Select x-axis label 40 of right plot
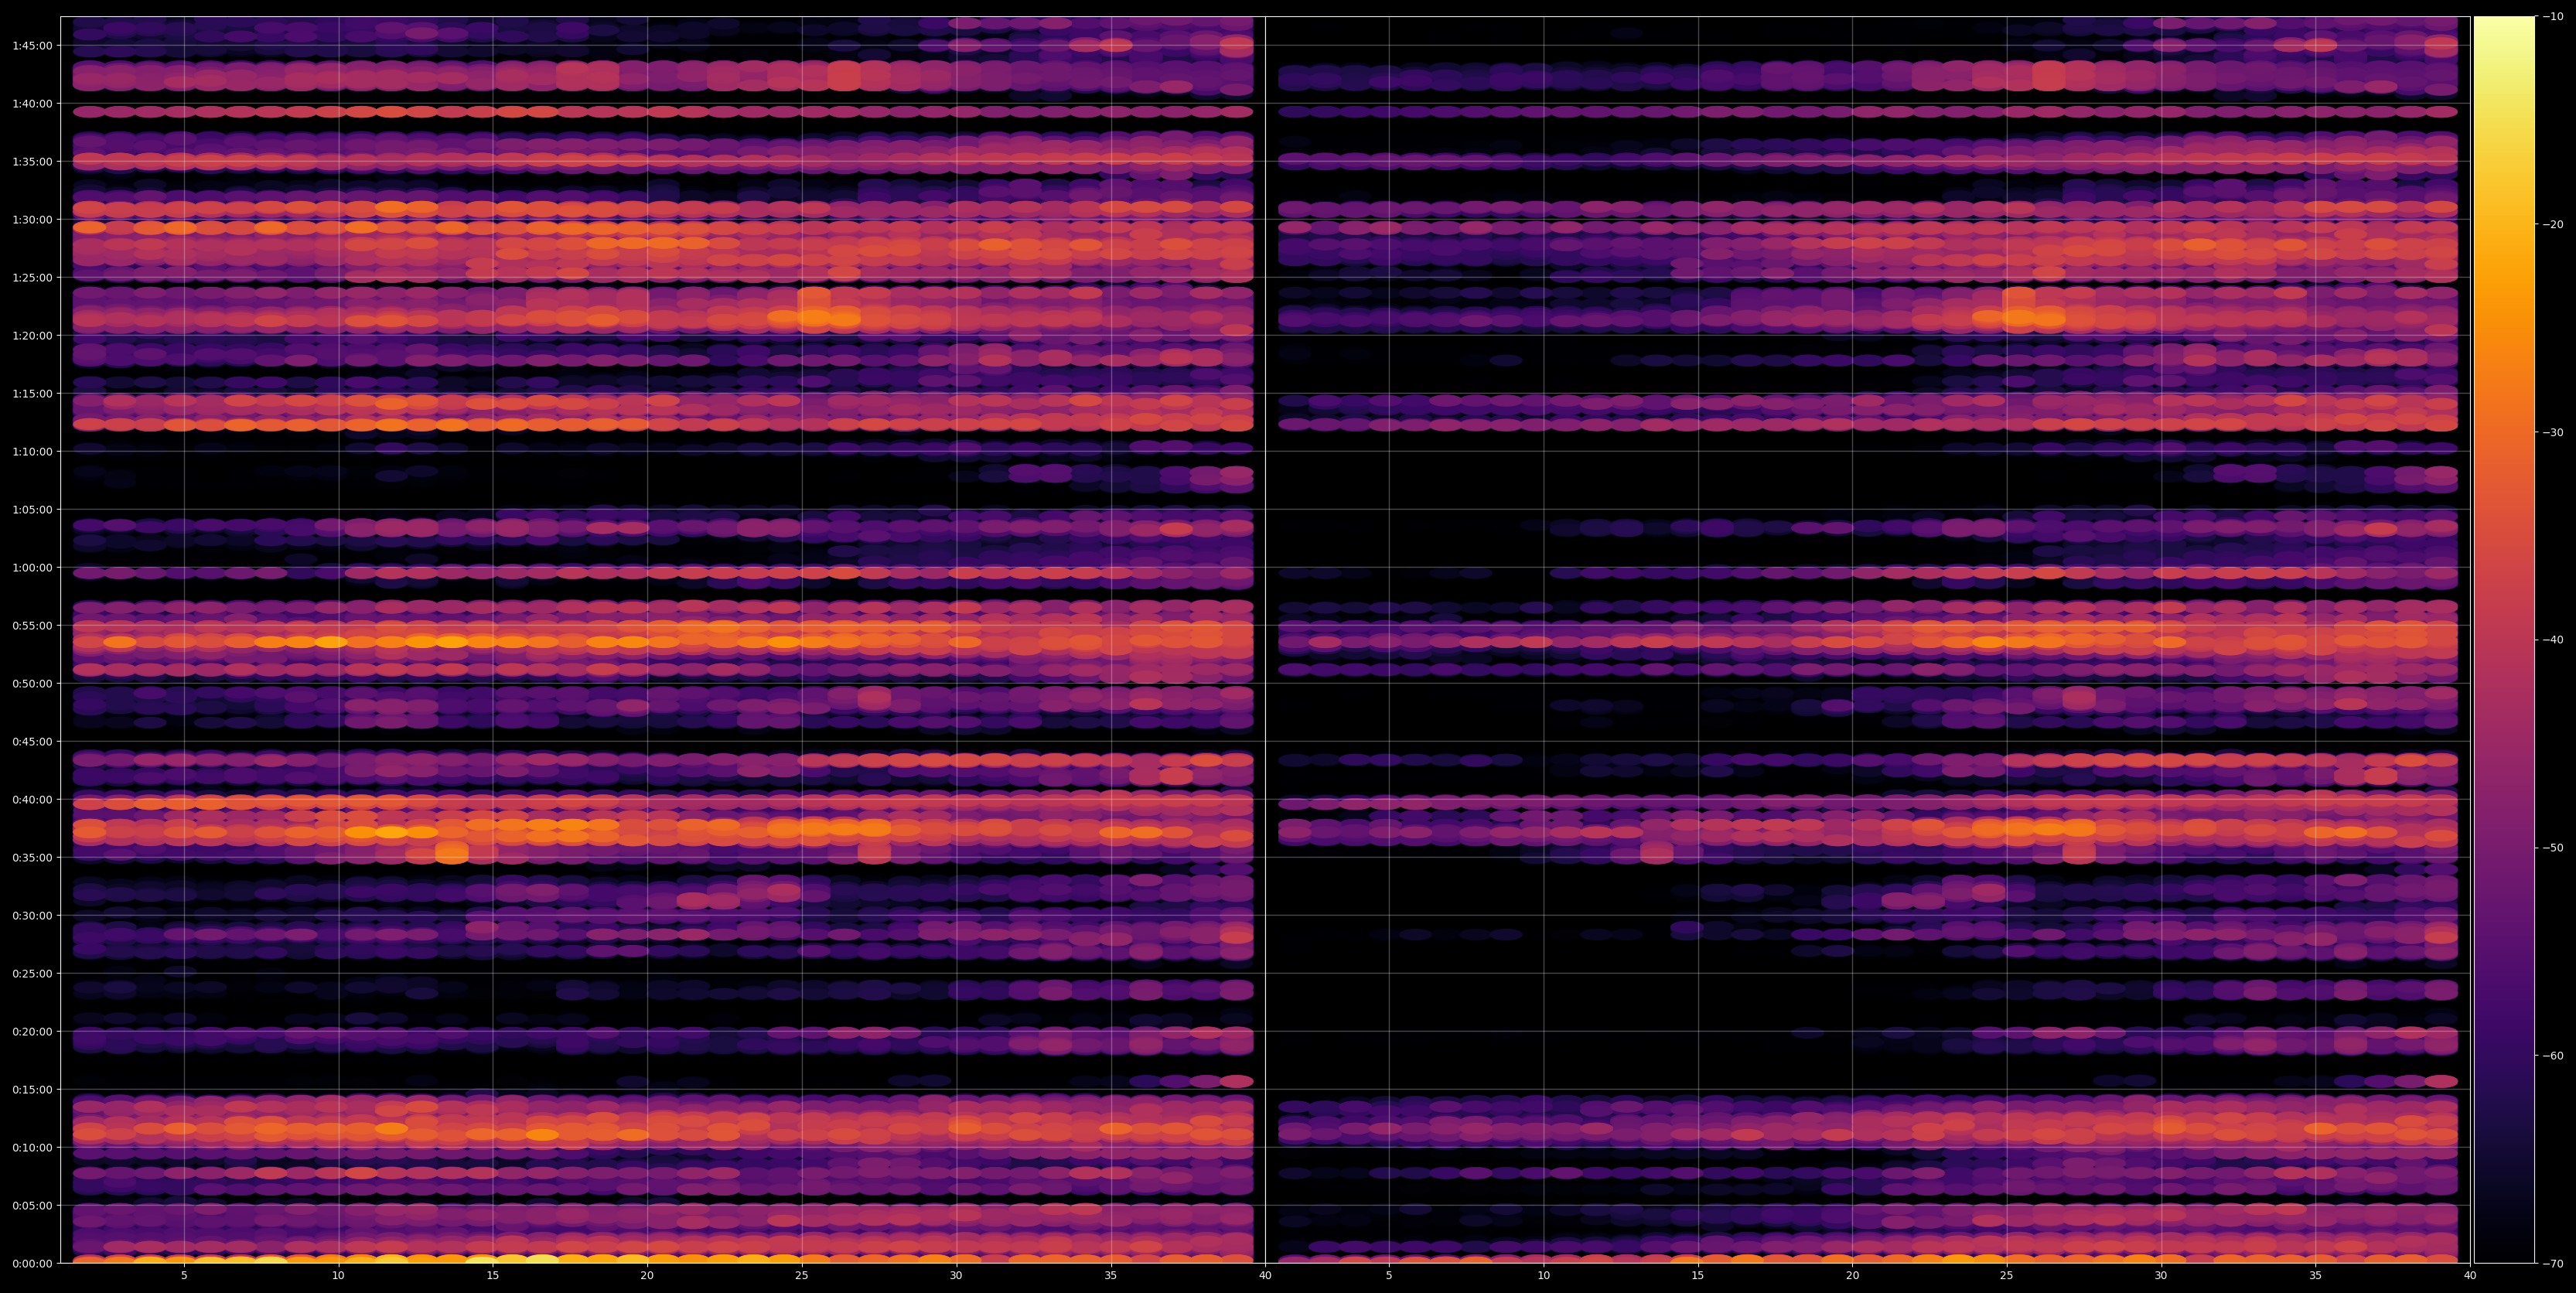Screen dimensions: 2576x1293 click(2470, 1276)
